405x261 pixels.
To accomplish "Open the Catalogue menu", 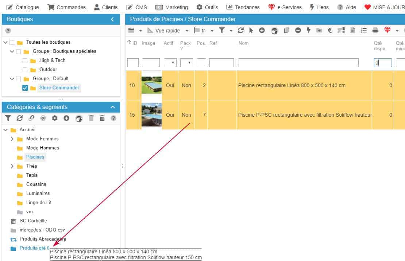I will (23, 7).
